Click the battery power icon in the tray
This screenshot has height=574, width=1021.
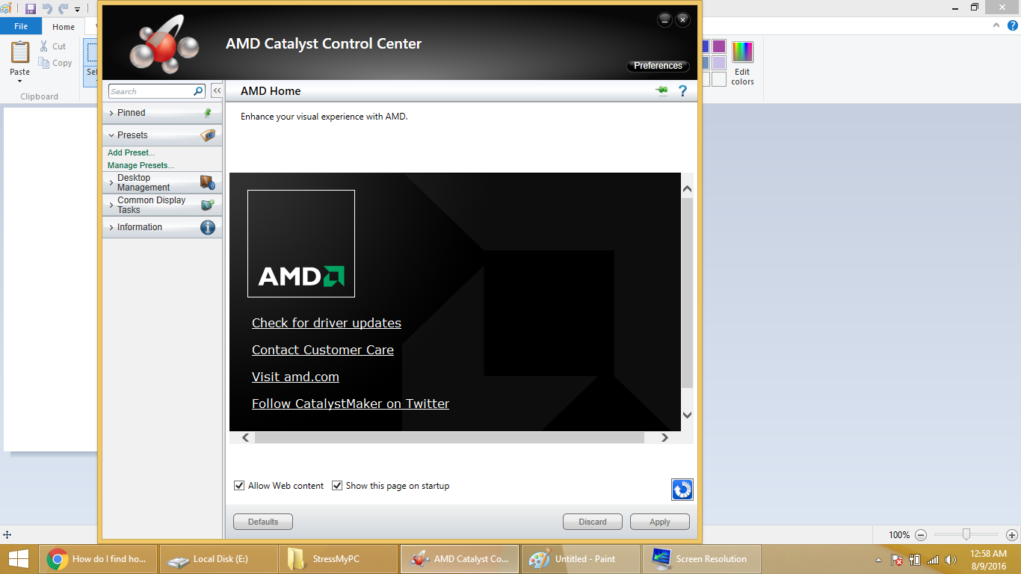point(915,560)
